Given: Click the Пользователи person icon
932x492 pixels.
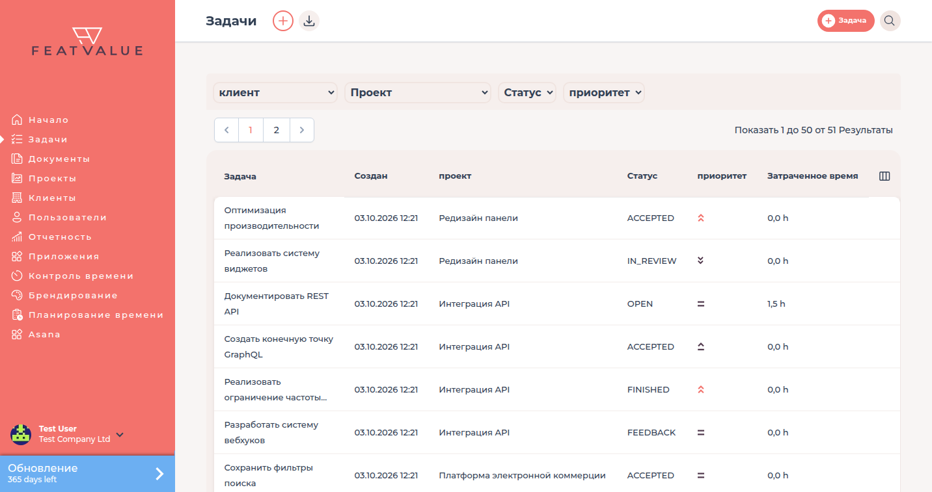Looking at the screenshot, I should 17,217.
